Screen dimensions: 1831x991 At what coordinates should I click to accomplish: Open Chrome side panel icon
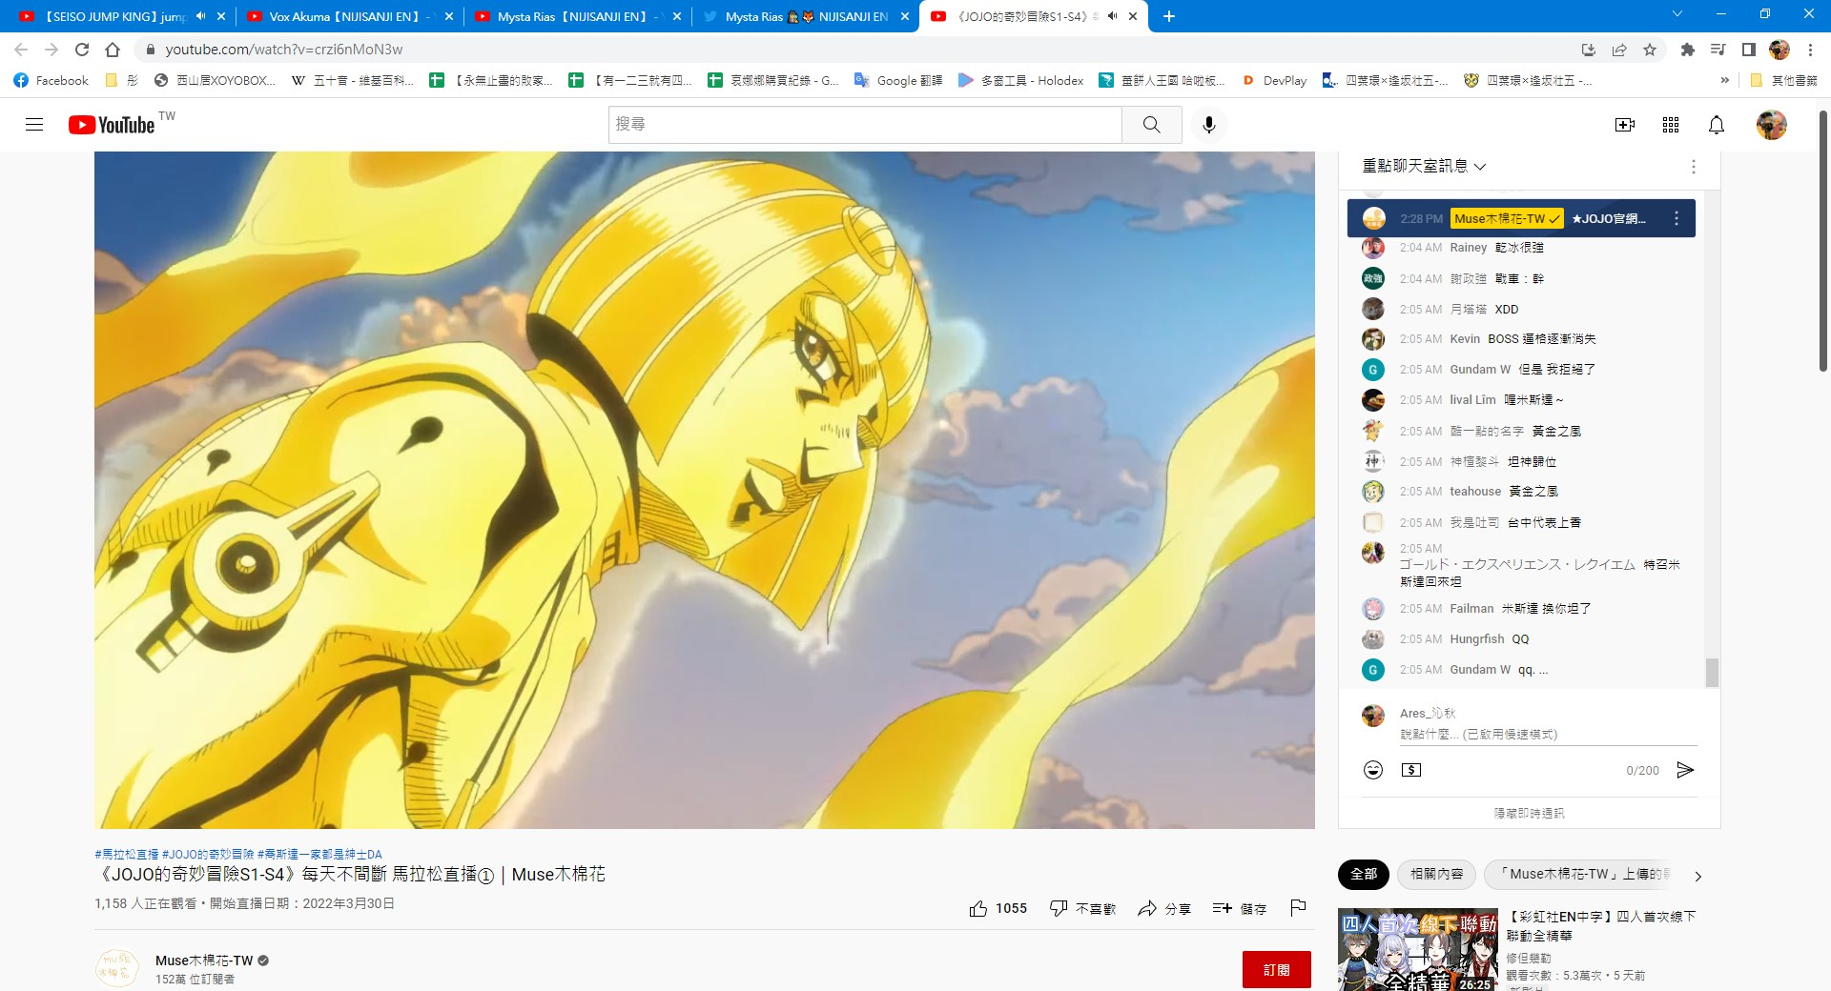[1749, 50]
